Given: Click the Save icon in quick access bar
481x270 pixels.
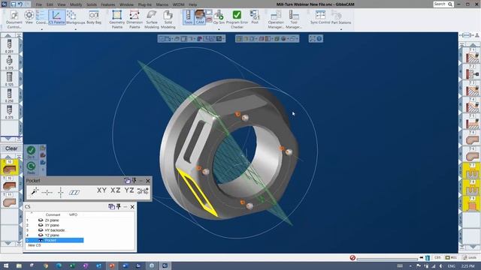Looking at the screenshot, I should point(14,4).
